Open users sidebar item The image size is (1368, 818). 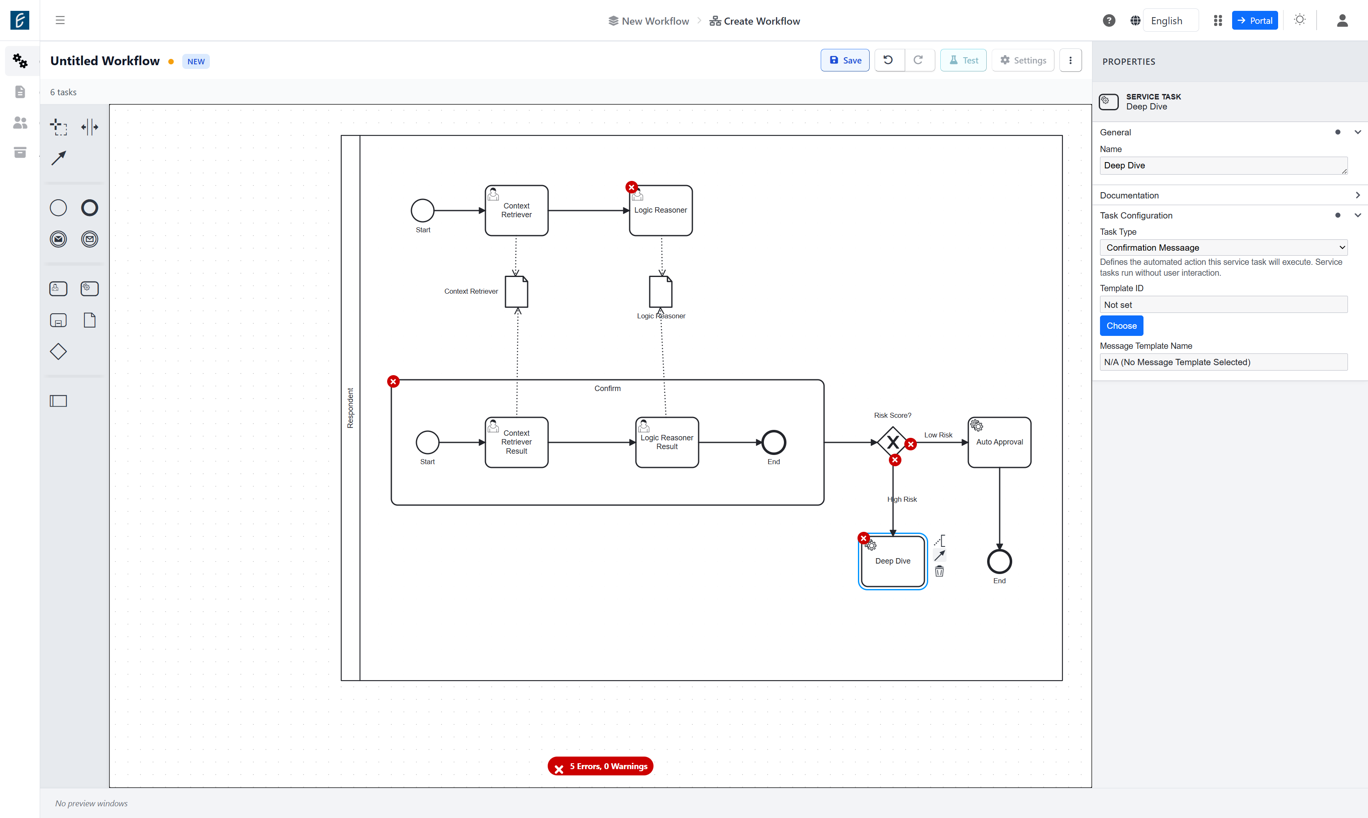click(20, 122)
